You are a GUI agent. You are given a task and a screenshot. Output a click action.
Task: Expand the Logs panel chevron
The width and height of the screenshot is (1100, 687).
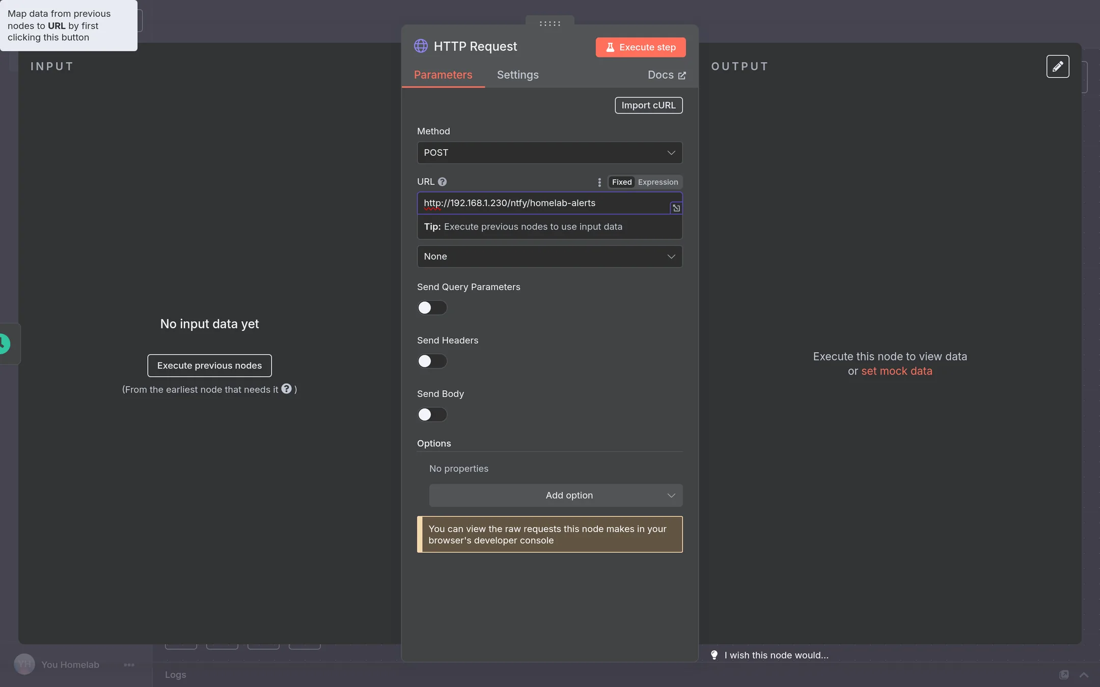[1084, 675]
